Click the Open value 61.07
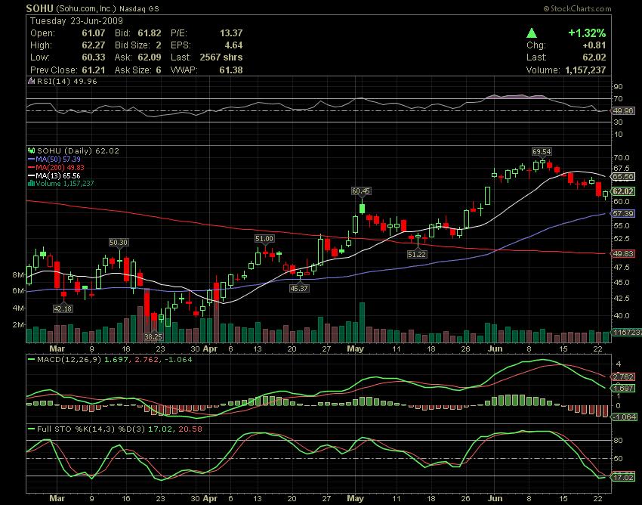This screenshot has width=642, height=505. pyautogui.click(x=94, y=33)
